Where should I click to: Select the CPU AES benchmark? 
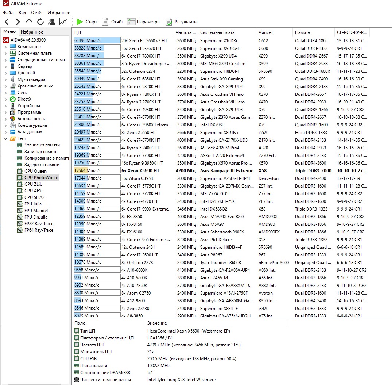(x=33, y=190)
